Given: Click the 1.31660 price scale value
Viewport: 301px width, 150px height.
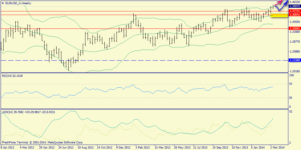Looking at the screenshot, I should coord(294,31).
